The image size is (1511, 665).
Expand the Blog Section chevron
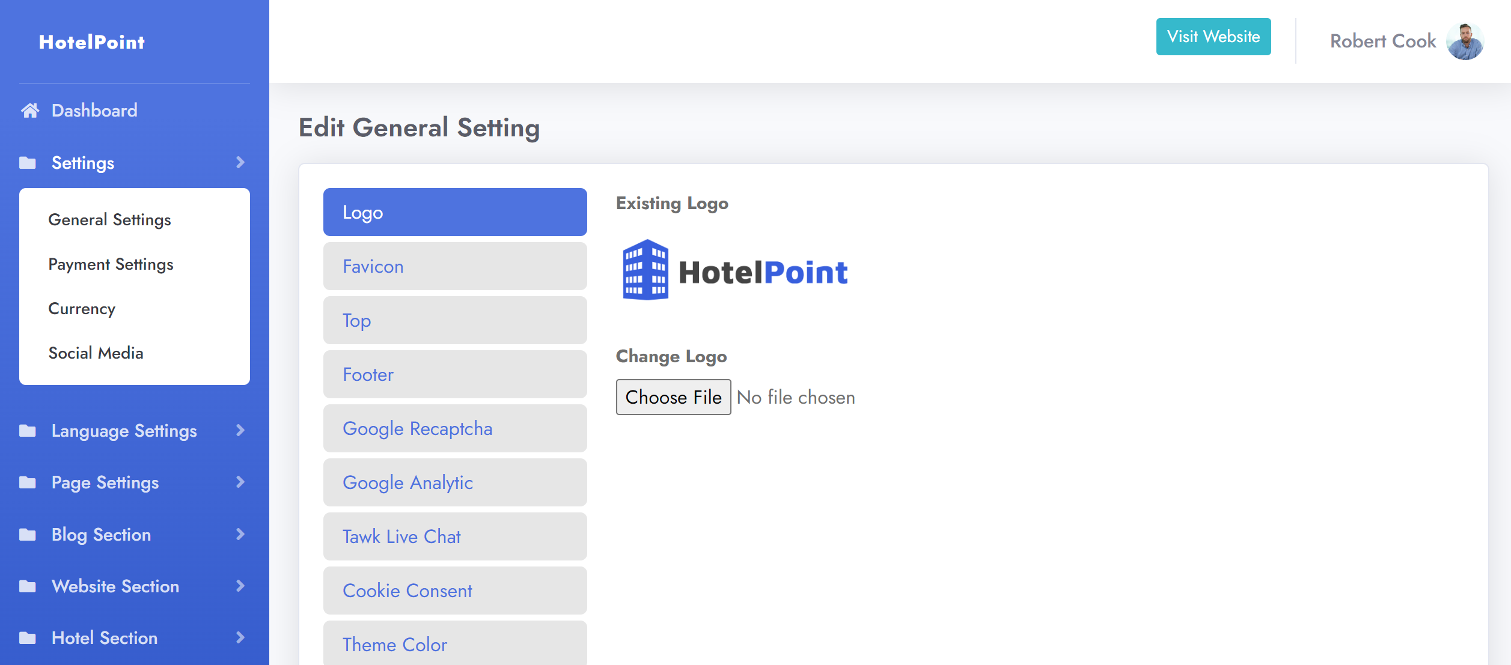tap(240, 535)
